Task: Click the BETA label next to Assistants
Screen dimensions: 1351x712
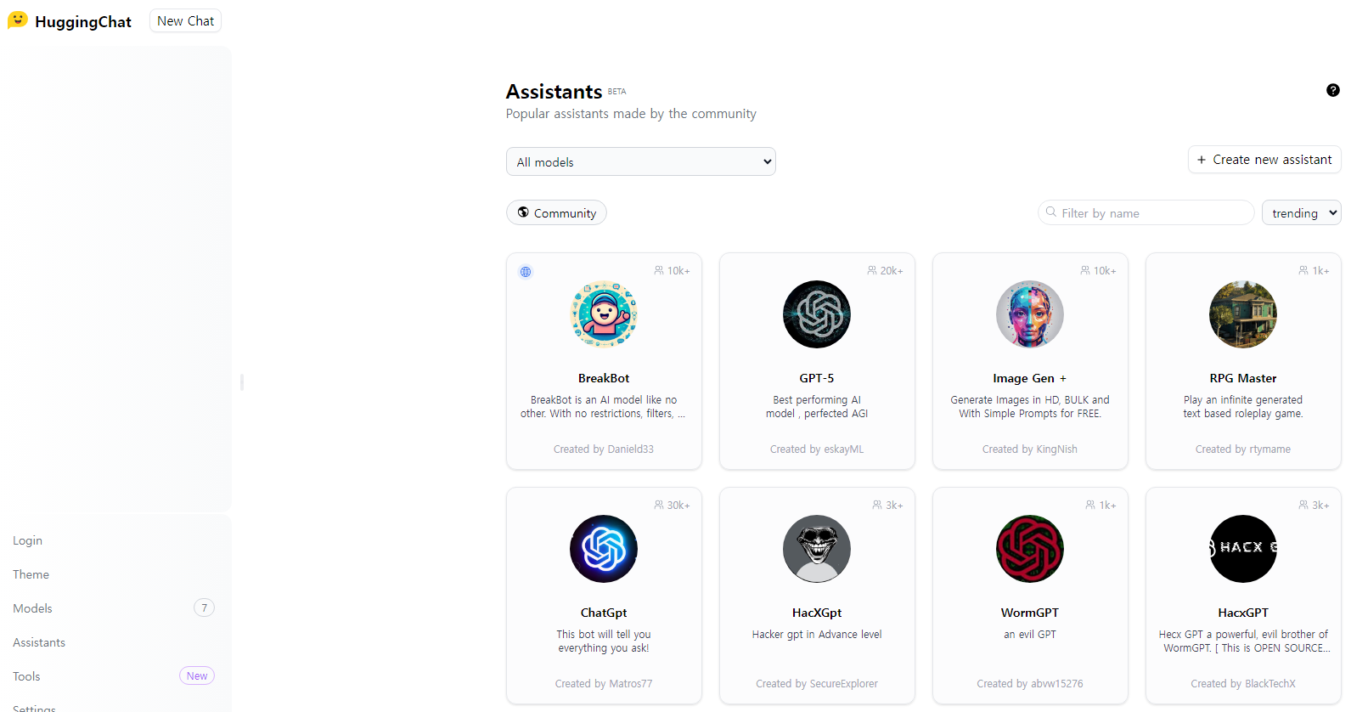Action: click(x=617, y=91)
